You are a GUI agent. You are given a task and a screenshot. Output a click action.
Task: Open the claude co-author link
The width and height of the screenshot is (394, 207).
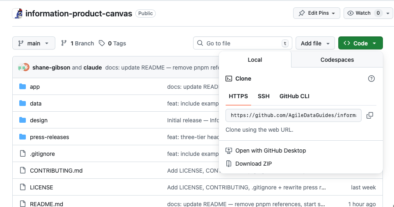coord(93,67)
